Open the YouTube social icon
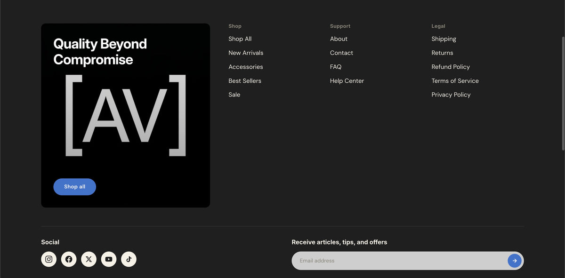The width and height of the screenshot is (565, 278). [109, 259]
